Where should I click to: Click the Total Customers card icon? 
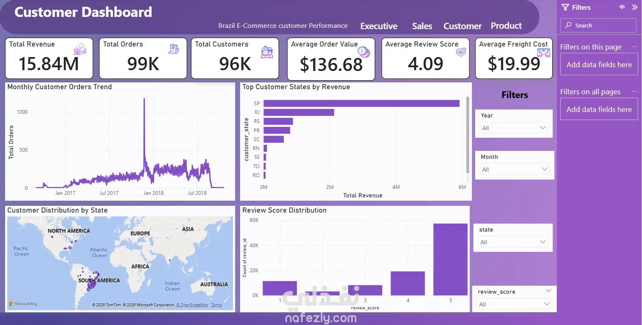pos(267,52)
